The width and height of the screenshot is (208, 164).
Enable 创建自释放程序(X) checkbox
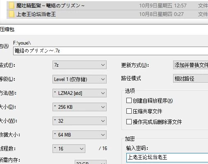point(129,101)
